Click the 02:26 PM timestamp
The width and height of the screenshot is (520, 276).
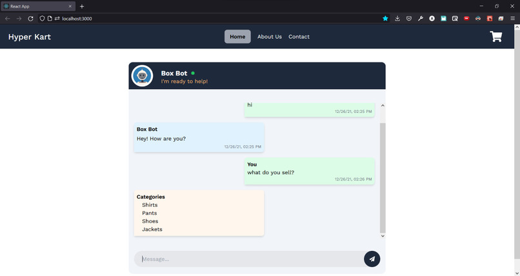(x=353, y=179)
